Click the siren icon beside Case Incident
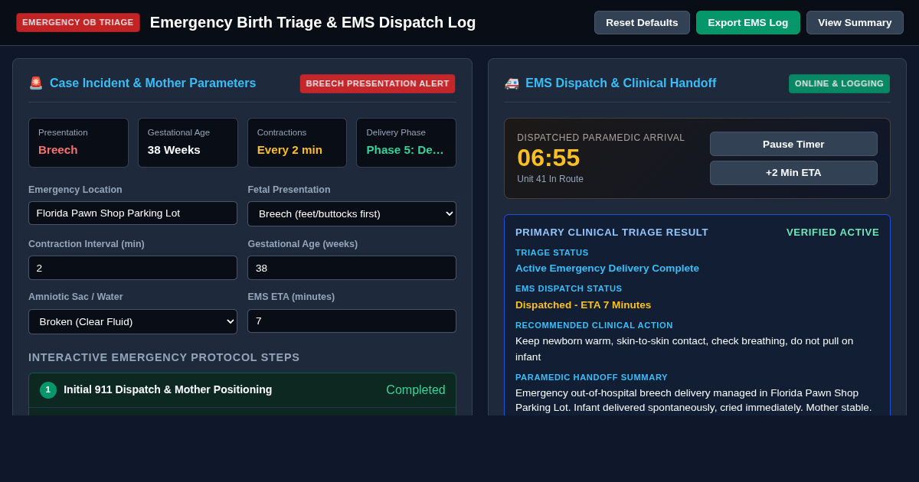The height and width of the screenshot is (482, 919). coord(36,83)
